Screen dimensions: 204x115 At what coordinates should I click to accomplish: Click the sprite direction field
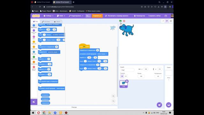click(158, 76)
